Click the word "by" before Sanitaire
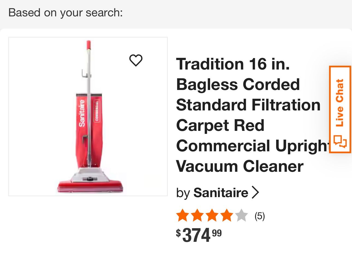 [183, 193]
